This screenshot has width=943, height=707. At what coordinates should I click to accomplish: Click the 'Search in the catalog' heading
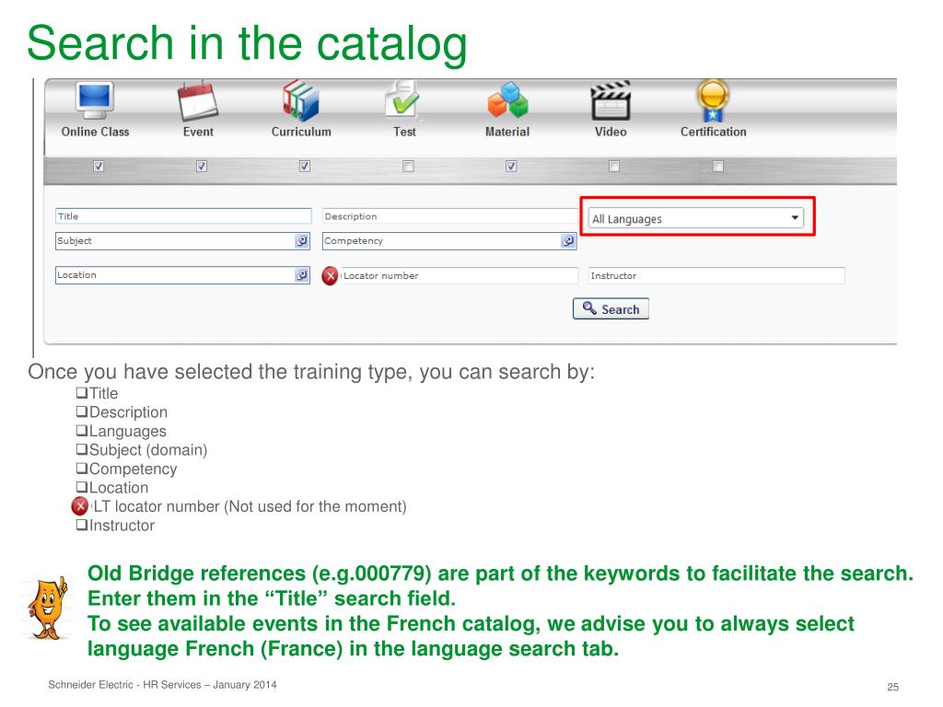pyautogui.click(x=247, y=43)
